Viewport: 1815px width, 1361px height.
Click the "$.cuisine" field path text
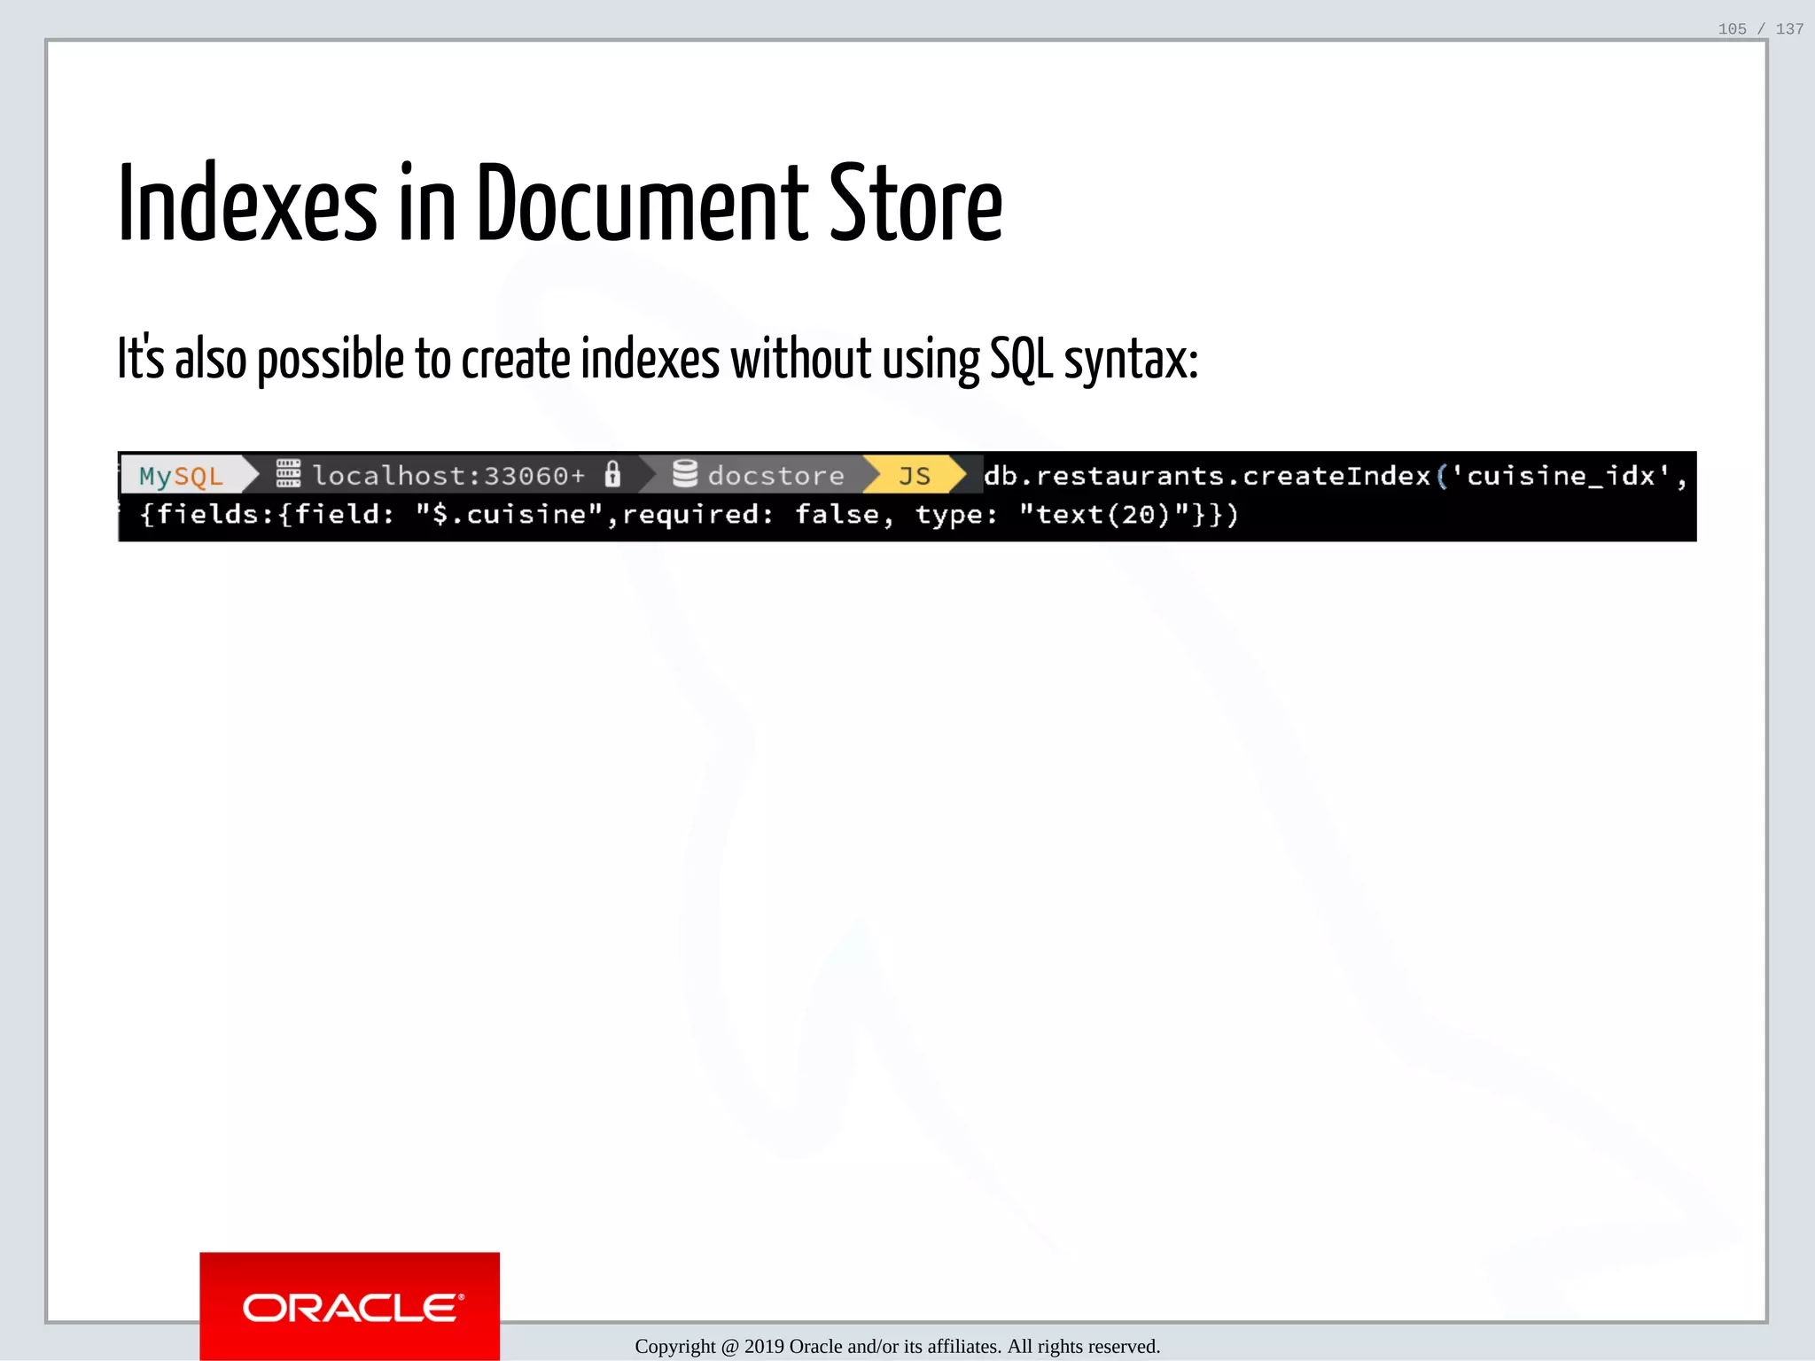tap(510, 515)
